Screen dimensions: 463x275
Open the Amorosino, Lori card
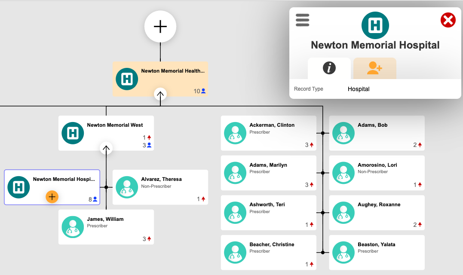(x=377, y=173)
